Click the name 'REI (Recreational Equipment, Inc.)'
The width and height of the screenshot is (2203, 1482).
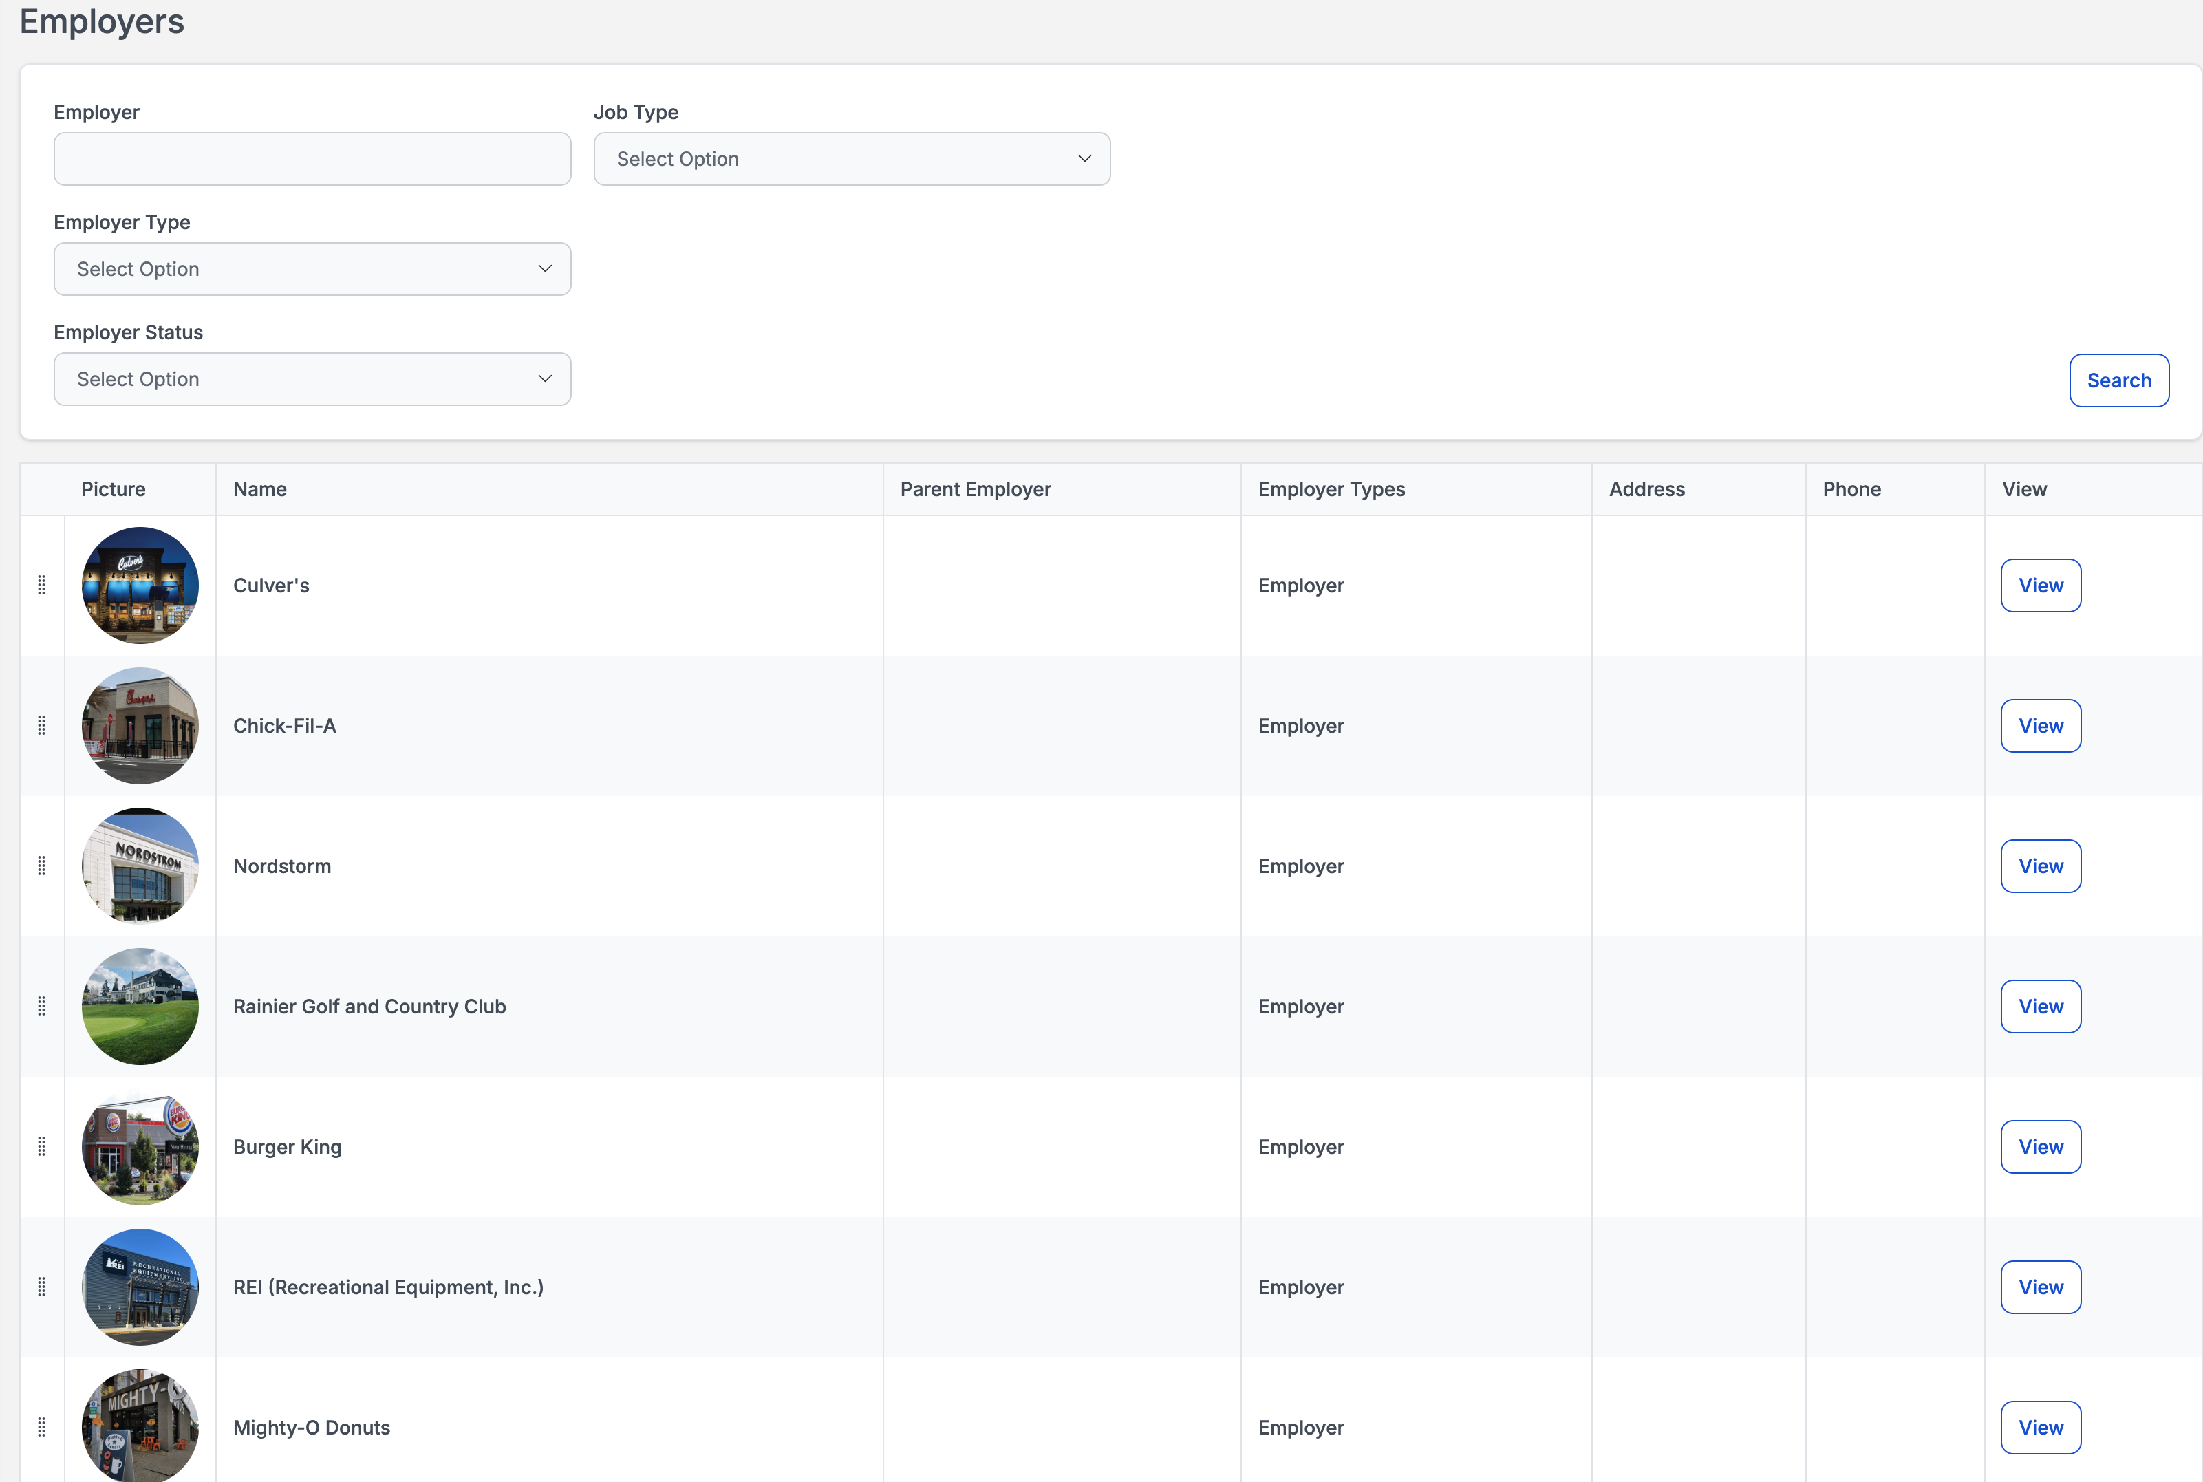(389, 1287)
